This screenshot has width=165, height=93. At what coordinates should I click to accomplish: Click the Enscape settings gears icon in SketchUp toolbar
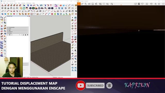46,8
